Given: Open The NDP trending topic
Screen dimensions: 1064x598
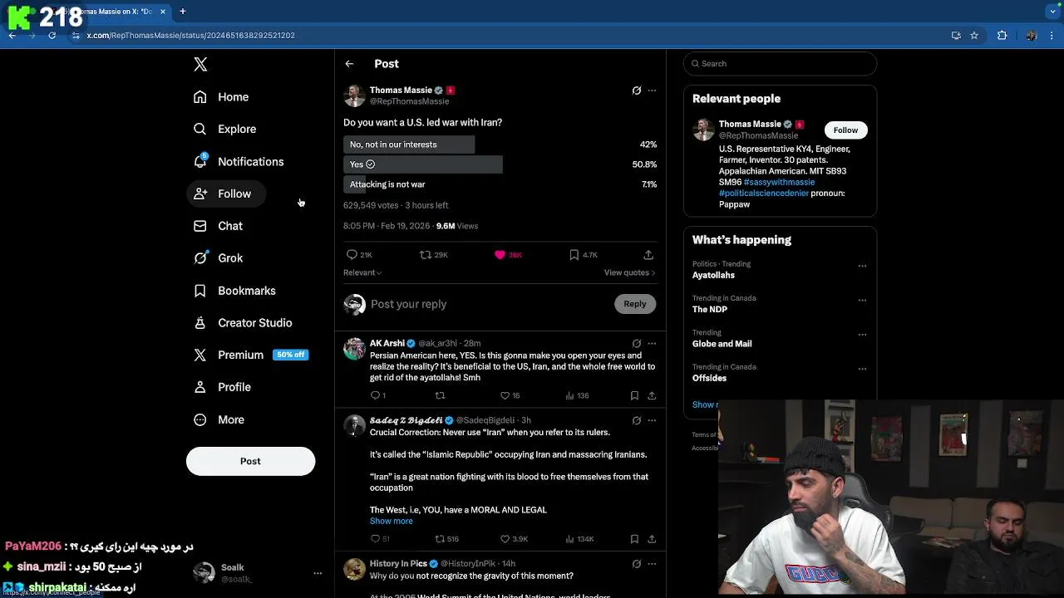Looking at the screenshot, I should pyautogui.click(x=710, y=309).
